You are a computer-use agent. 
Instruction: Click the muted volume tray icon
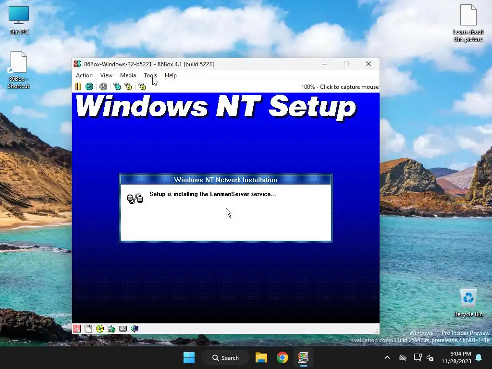click(430, 357)
